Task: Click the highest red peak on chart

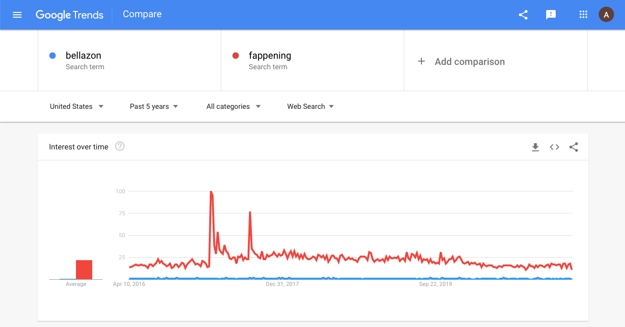Action: coord(211,192)
